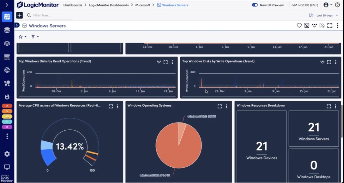The image size is (344, 183).
Task: Click the Filter Tree search field
Action: [49, 15]
